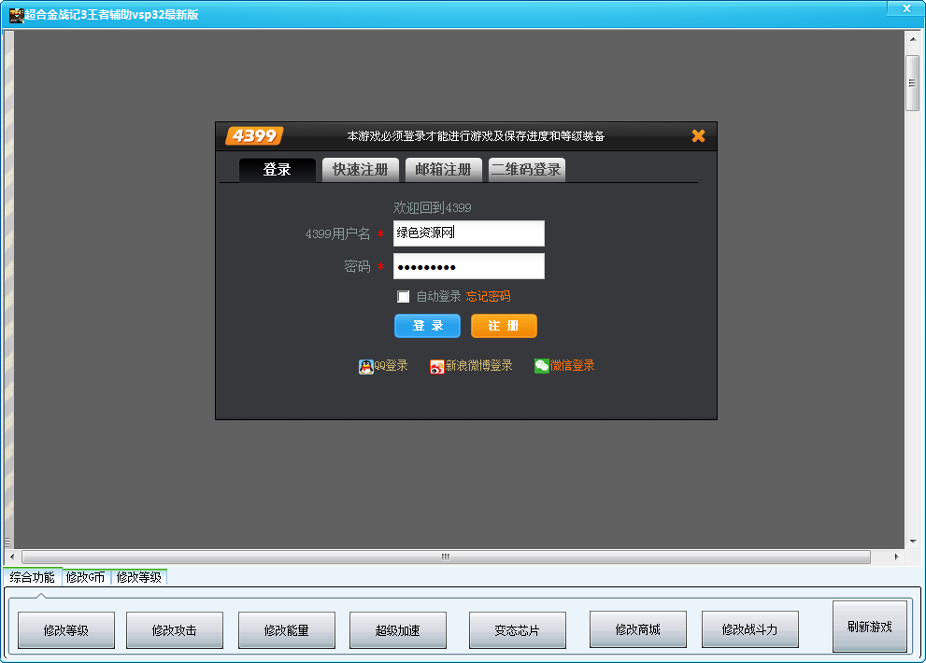
Task: Open the 忘记密码 forgot password link
Action: [487, 296]
